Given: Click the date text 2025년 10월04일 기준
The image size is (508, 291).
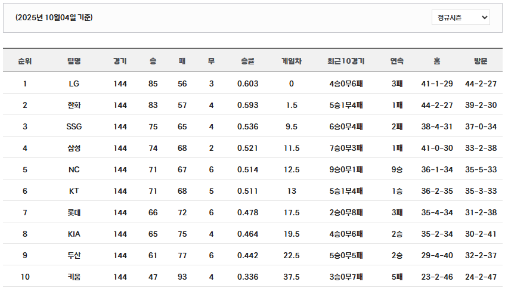Looking at the screenshot, I should [54, 17].
